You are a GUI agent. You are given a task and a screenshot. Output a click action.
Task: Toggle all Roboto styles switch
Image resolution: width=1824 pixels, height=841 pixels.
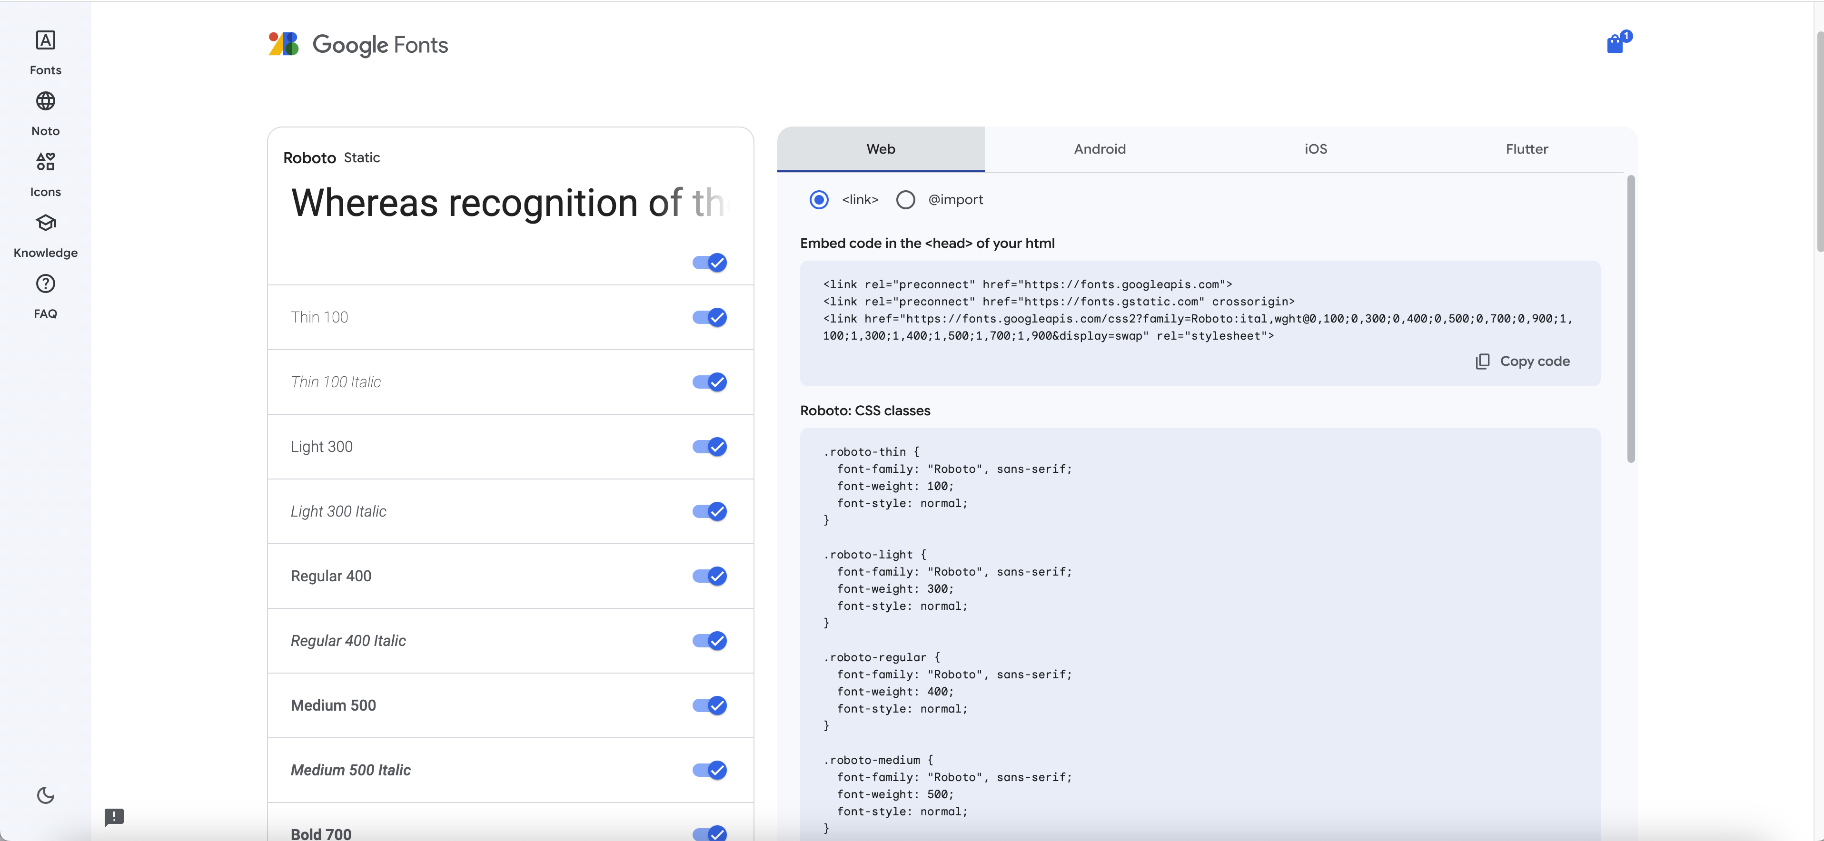[x=710, y=263]
